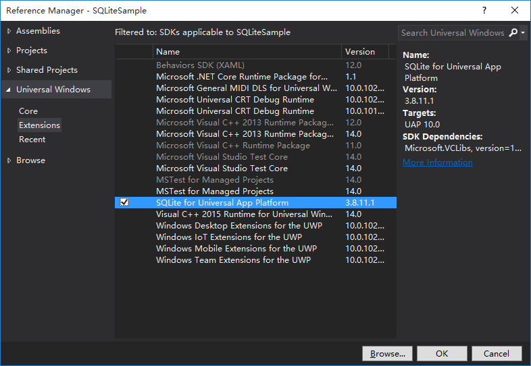Focus the Search Universal Windows field
This screenshot has width=531, height=366.
click(x=453, y=33)
